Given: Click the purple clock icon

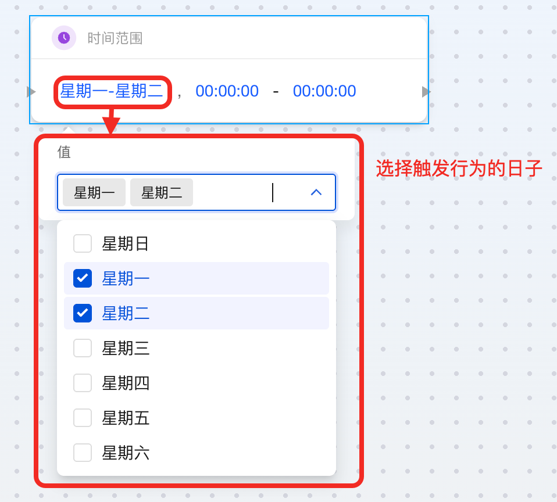Looking at the screenshot, I should [x=64, y=38].
